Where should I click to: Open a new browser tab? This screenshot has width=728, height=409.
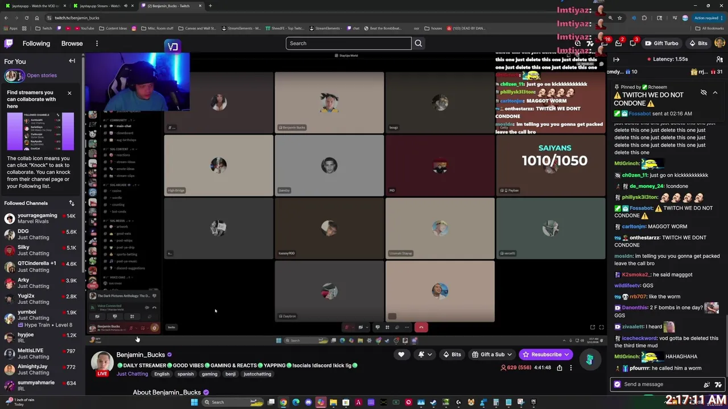click(x=210, y=6)
